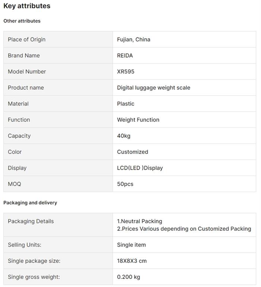Image resolution: width=261 pixels, height=287 pixels.
Task: Select the Customized color value
Action: pyautogui.click(x=132, y=152)
